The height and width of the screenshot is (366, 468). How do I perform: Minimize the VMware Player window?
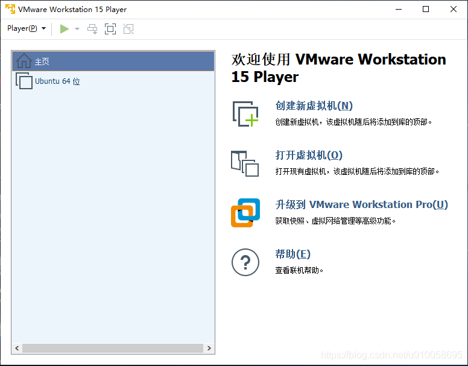[x=399, y=9]
